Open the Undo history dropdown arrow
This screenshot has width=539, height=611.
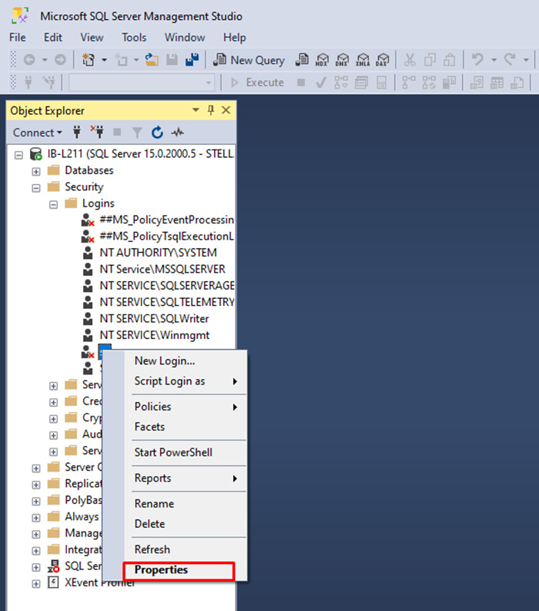[494, 60]
